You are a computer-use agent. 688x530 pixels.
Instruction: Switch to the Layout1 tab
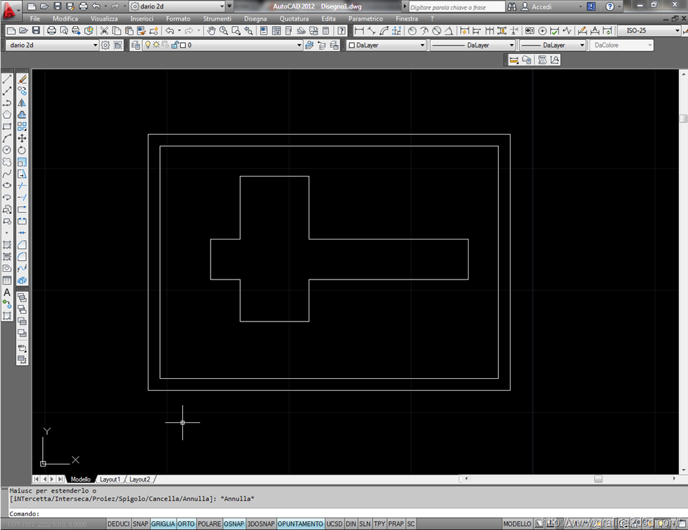pyautogui.click(x=110, y=479)
